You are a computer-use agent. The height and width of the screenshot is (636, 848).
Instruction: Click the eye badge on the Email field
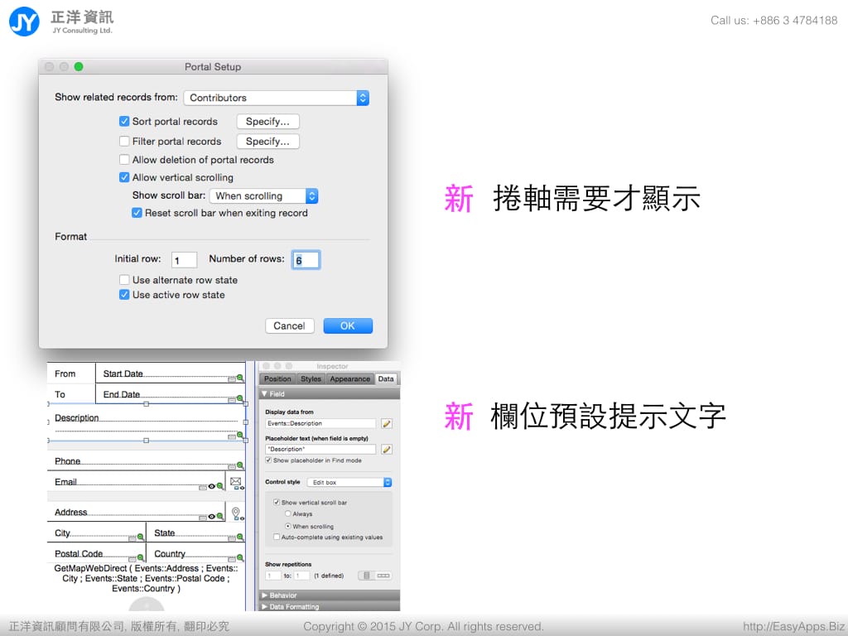click(x=211, y=487)
